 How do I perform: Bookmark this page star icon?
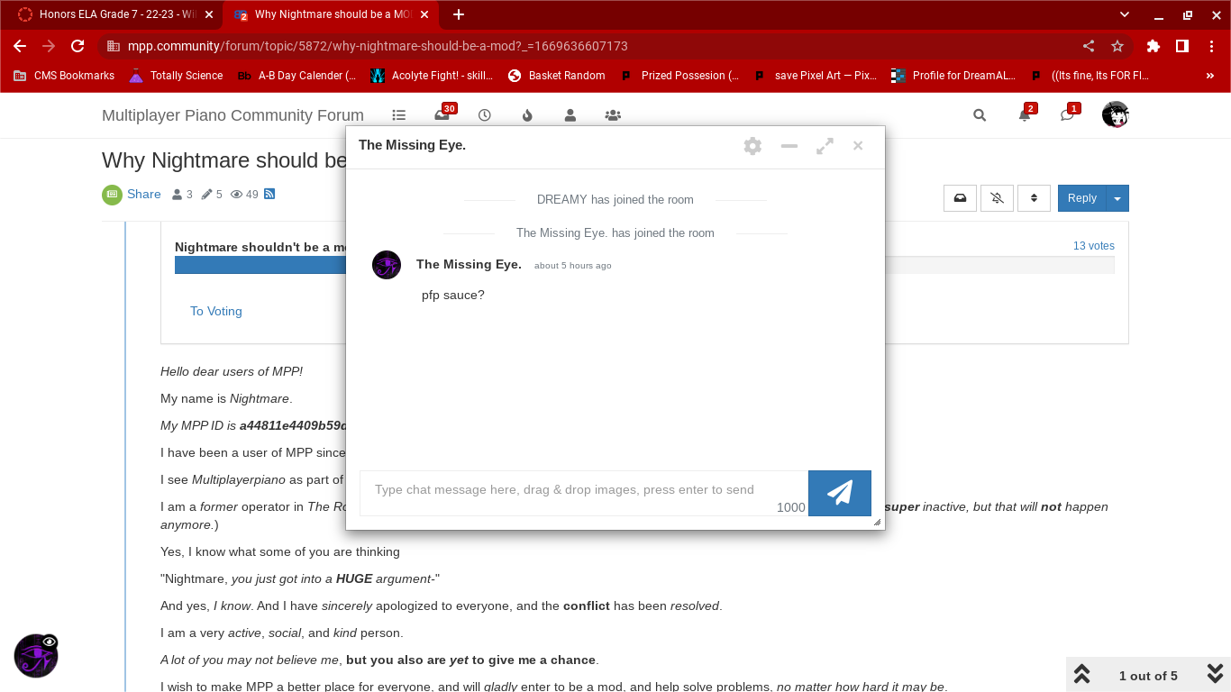tap(1117, 46)
